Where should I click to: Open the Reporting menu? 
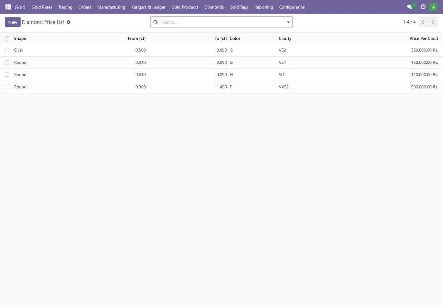tap(264, 7)
